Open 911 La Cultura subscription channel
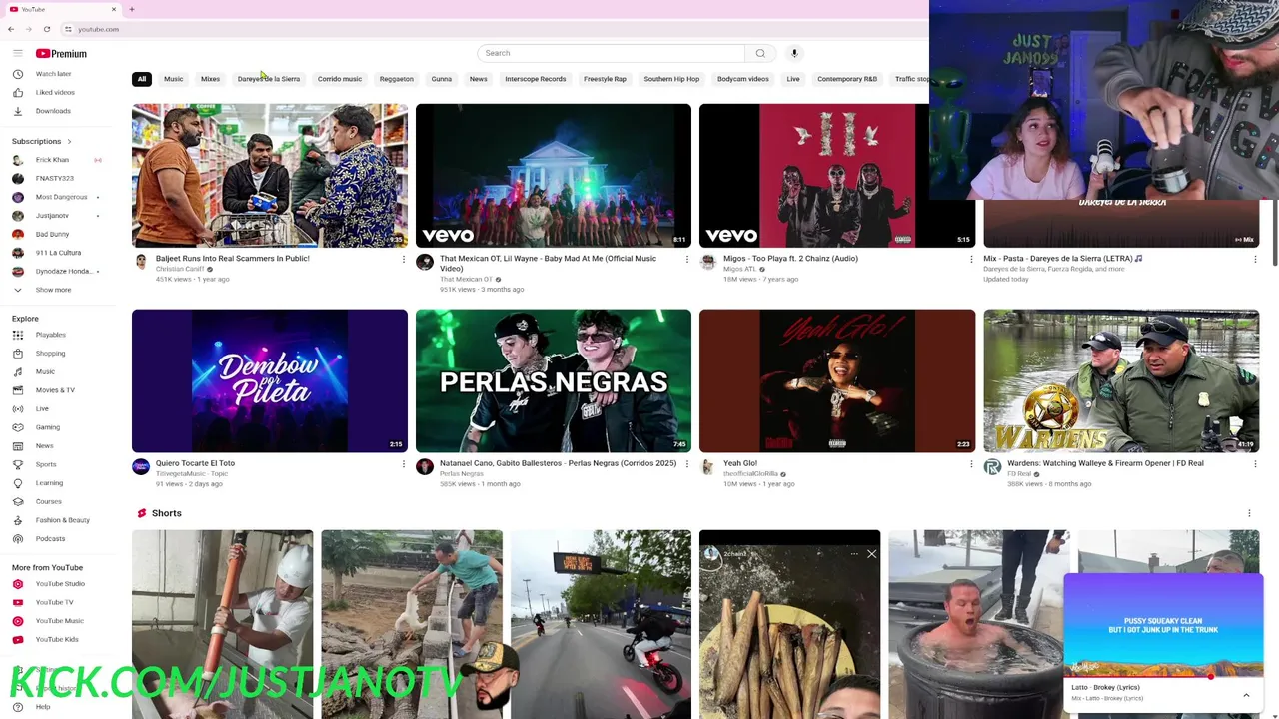1279x719 pixels. click(58, 253)
